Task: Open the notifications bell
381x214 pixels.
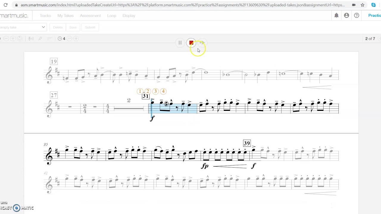Action: 336,15
